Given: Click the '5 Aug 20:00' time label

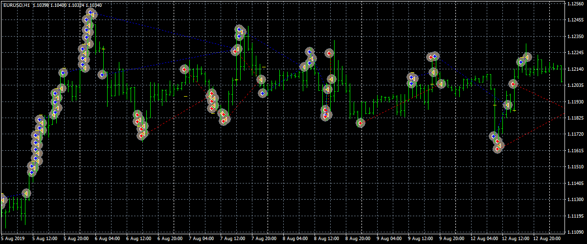Looking at the screenshot, I should [76, 239].
